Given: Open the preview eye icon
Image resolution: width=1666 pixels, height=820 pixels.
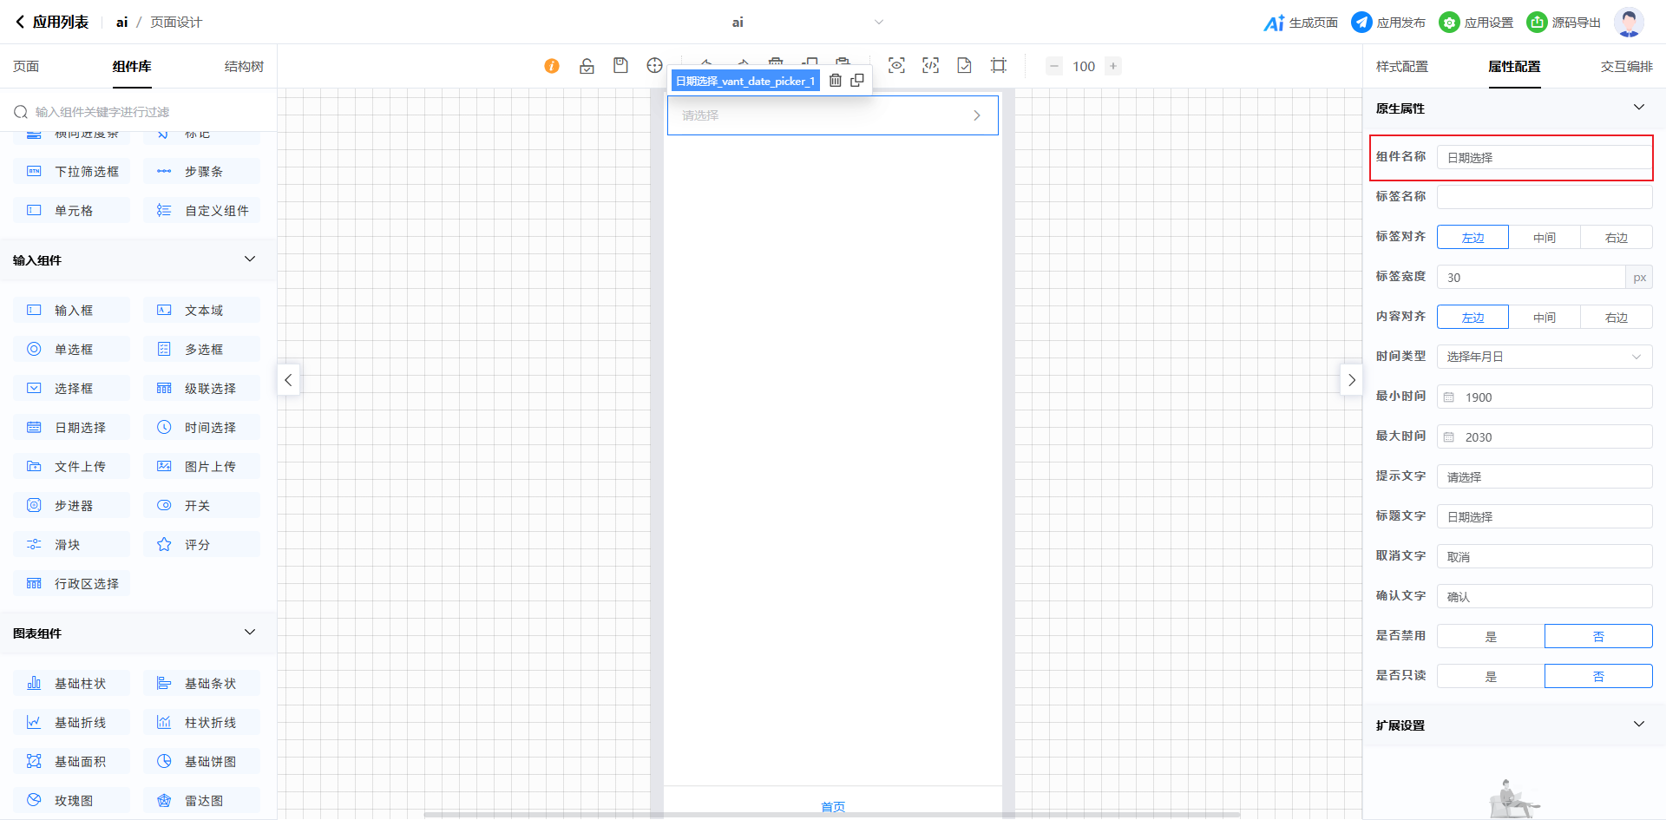Looking at the screenshot, I should click(896, 66).
